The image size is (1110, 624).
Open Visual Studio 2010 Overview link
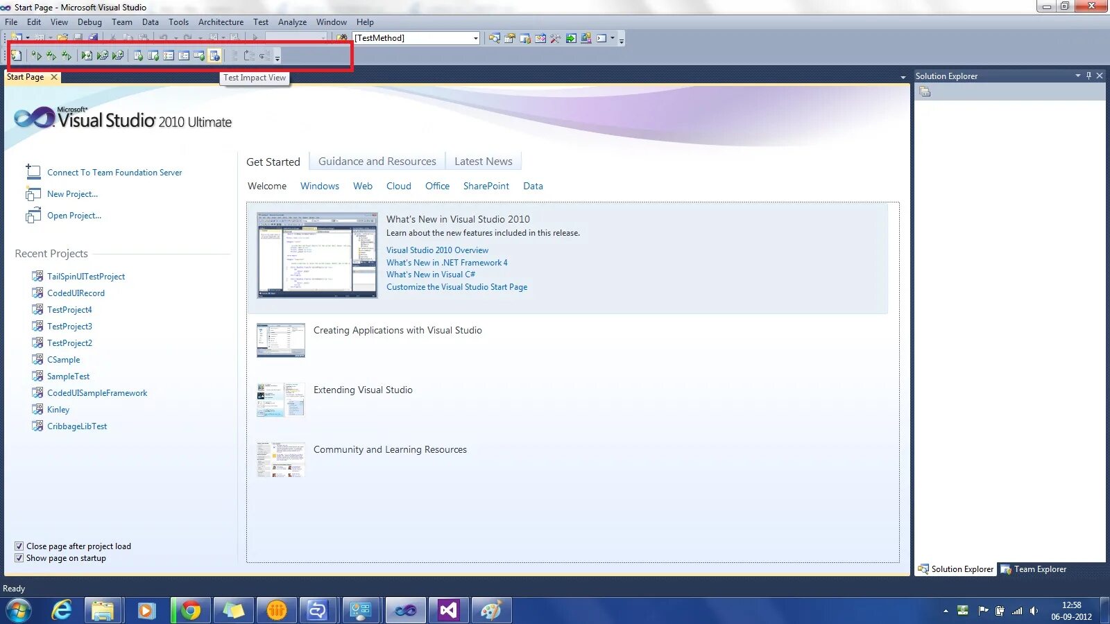(x=437, y=250)
